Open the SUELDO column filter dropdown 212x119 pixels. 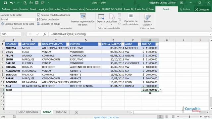coord(157,44)
